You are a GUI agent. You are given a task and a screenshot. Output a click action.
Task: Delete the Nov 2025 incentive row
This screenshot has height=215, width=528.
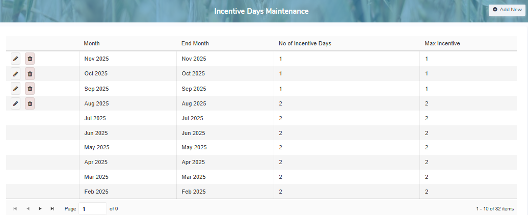tap(30, 59)
